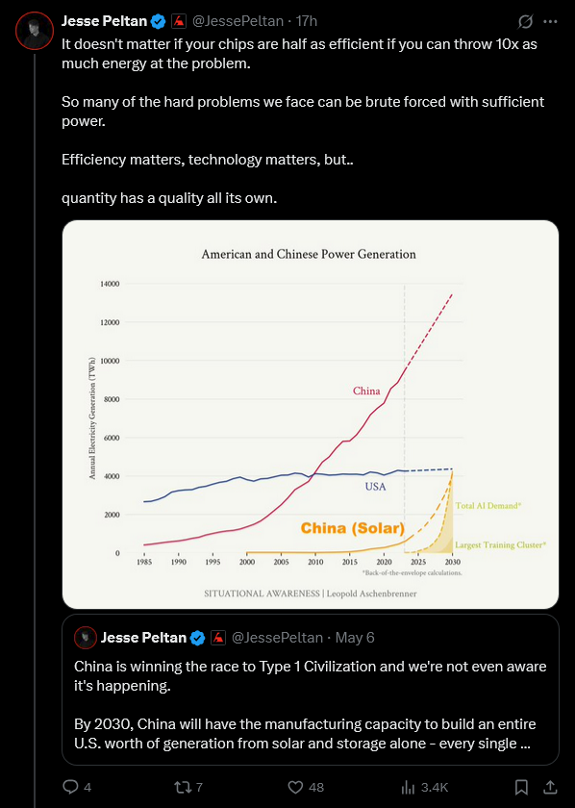Share the post via the share icon
Screen dimensions: 575x808
(x=550, y=787)
